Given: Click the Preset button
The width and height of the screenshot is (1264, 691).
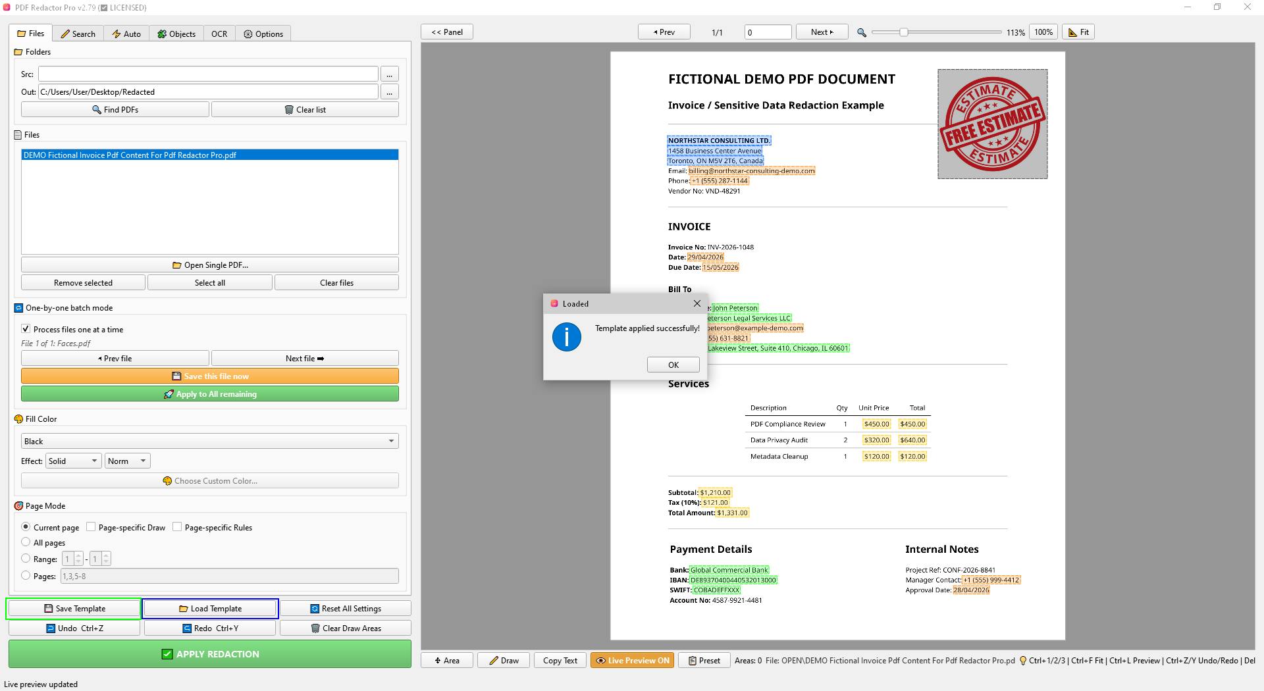Looking at the screenshot, I should [704, 661].
